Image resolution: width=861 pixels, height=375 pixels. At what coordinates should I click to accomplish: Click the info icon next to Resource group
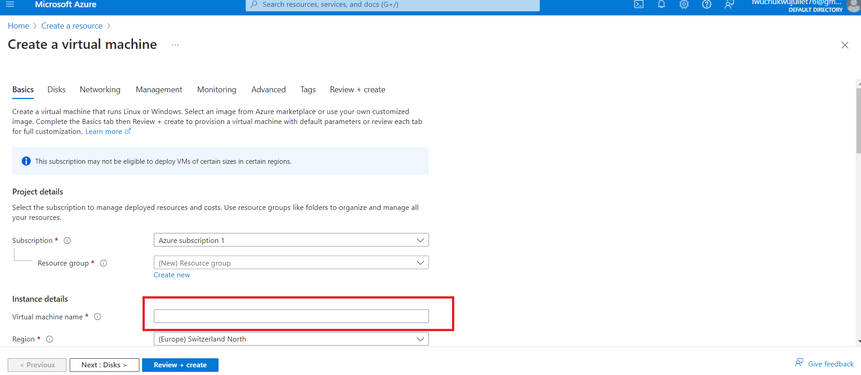point(104,263)
